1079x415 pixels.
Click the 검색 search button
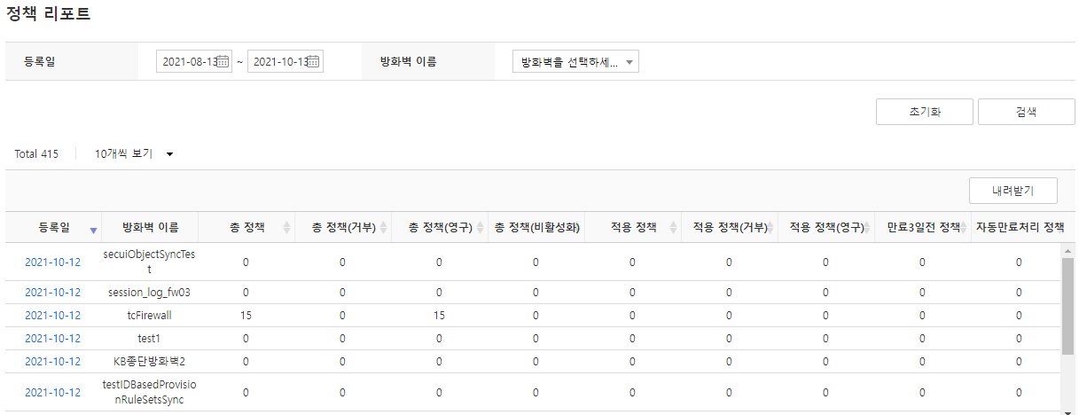(x=1027, y=113)
